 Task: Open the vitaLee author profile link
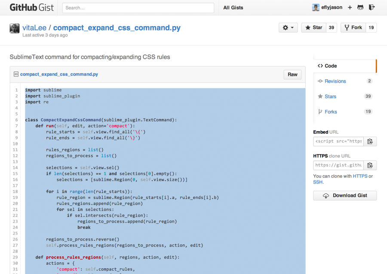(34, 28)
